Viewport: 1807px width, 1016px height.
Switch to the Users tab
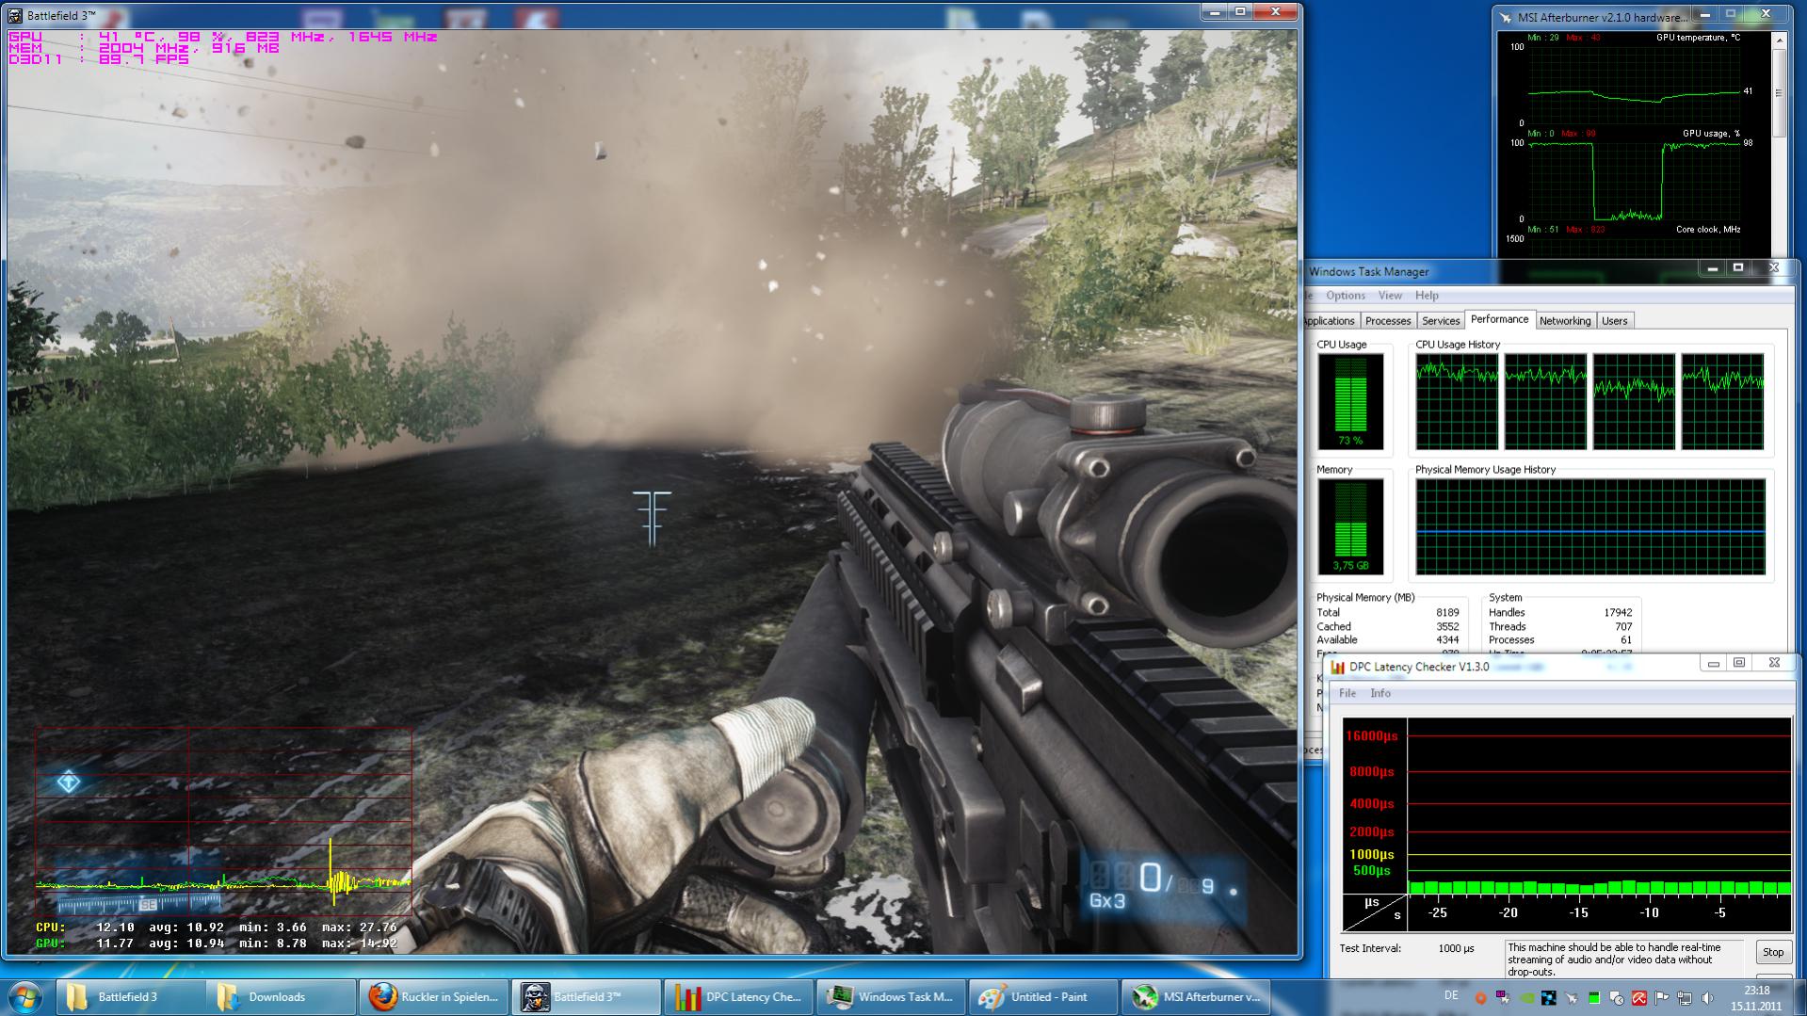tap(1615, 321)
